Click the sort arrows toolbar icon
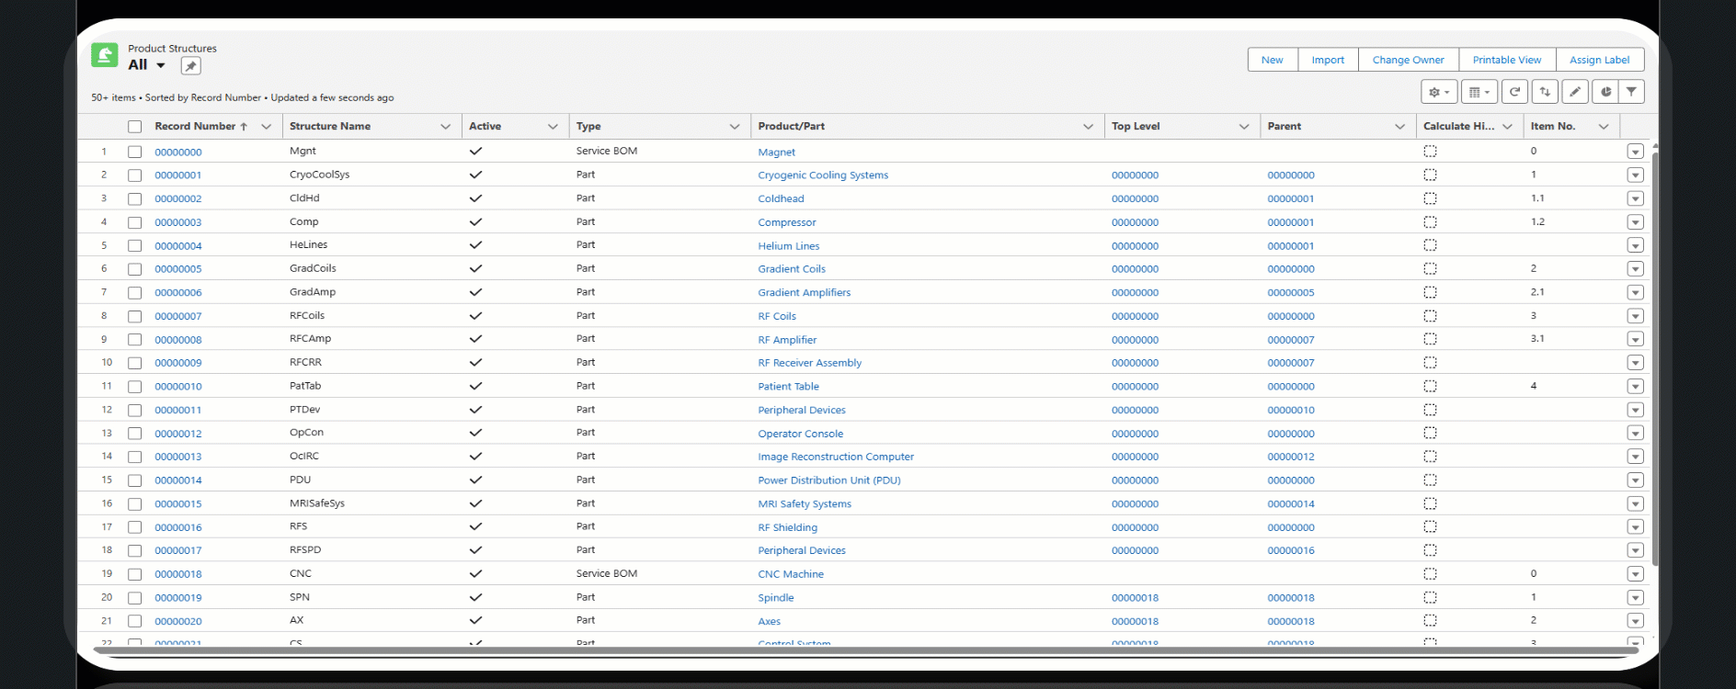 1545,92
